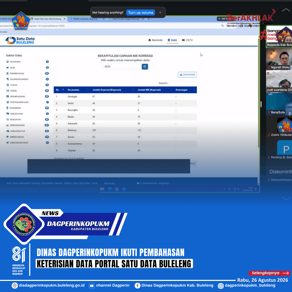Image resolution: width=292 pixels, height=292 pixels.
Task: Click Selengkapnya red button
Action: (270, 273)
